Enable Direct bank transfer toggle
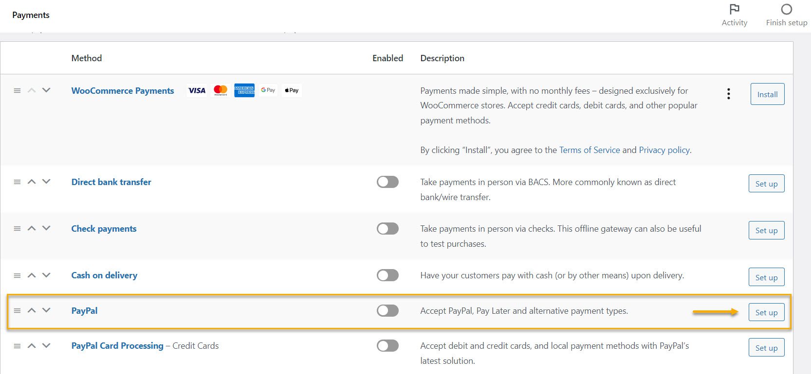Viewport: 811px width, 374px height. 387,182
